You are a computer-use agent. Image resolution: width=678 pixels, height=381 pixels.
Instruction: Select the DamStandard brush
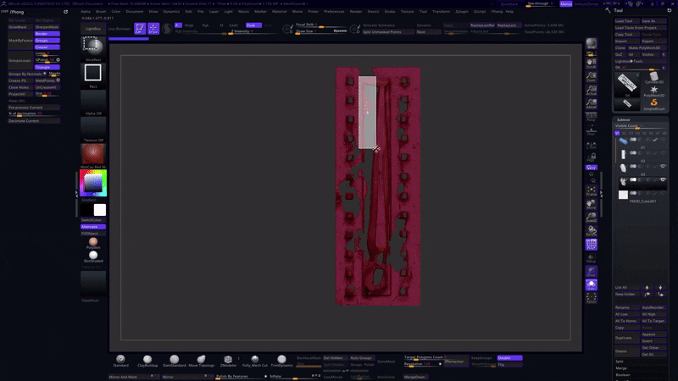pyautogui.click(x=175, y=361)
